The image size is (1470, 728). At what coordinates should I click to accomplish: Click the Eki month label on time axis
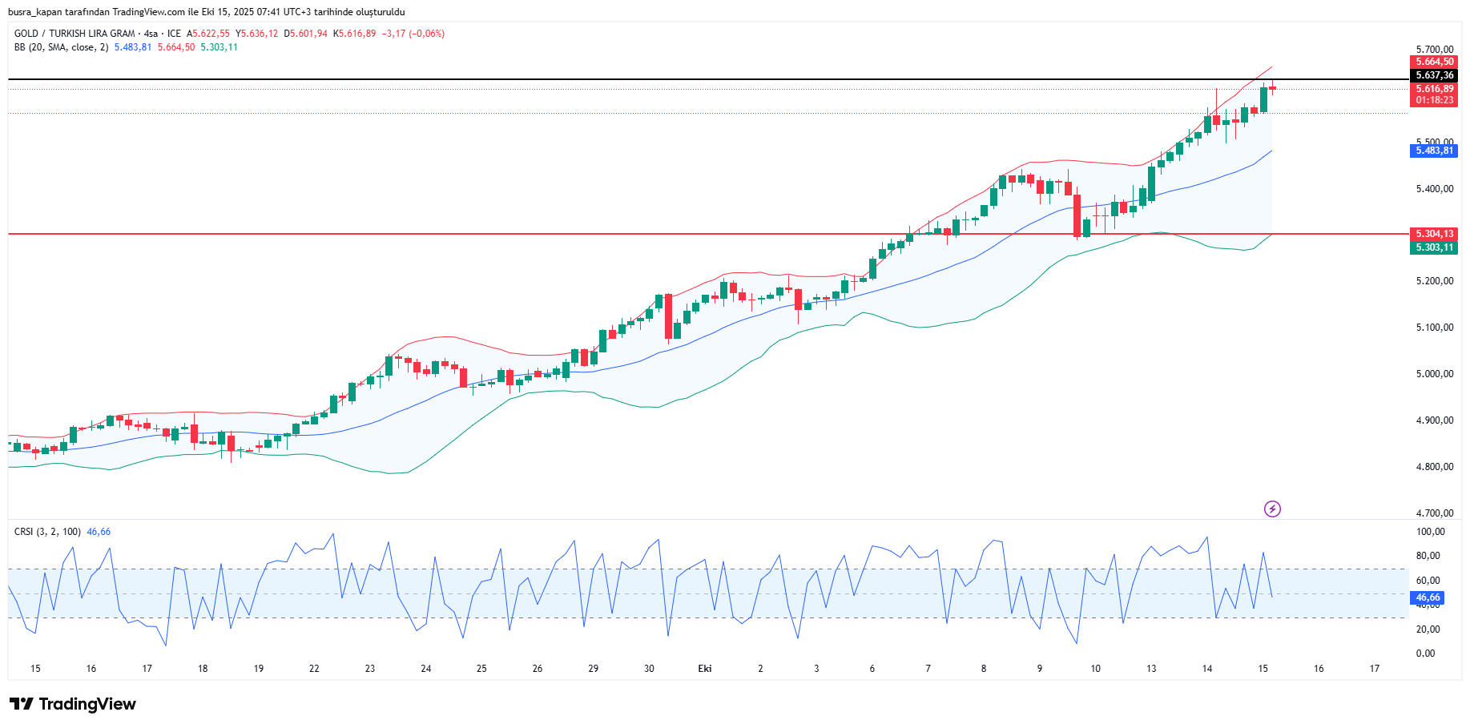pyautogui.click(x=705, y=669)
